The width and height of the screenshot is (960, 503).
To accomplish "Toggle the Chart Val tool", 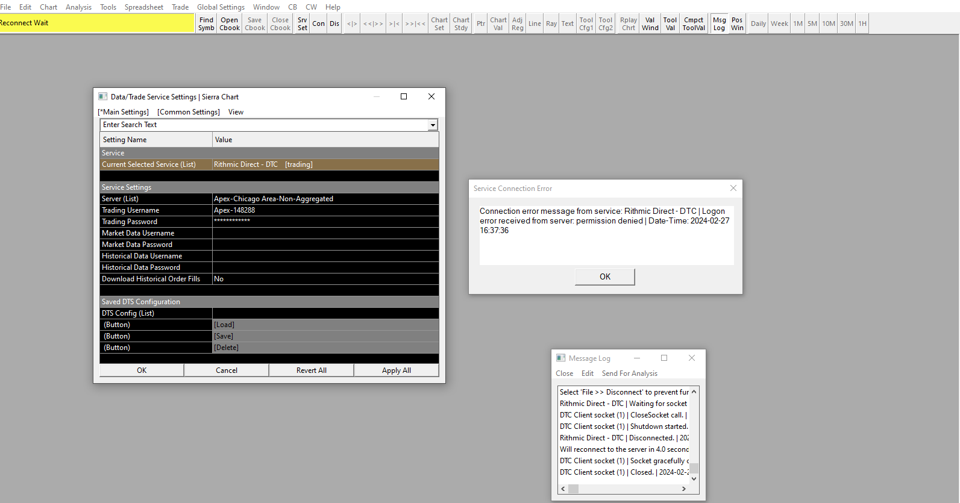I will point(498,23).
